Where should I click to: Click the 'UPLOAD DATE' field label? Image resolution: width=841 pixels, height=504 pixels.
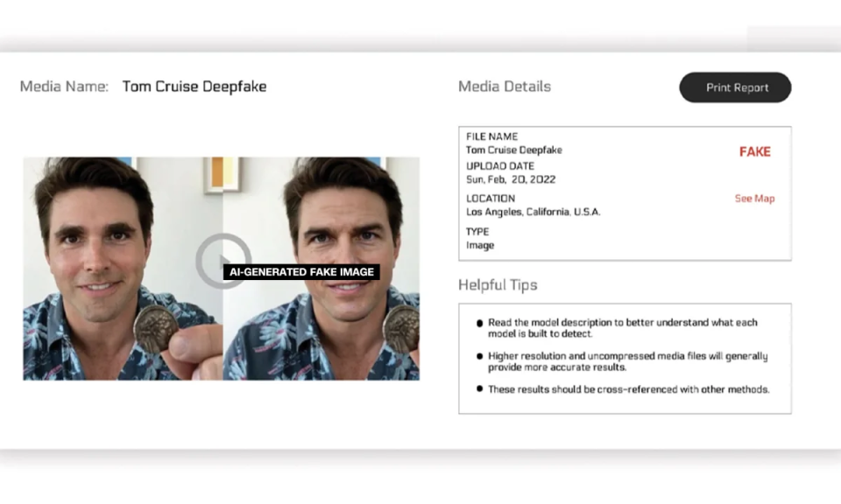coord(500,166)
